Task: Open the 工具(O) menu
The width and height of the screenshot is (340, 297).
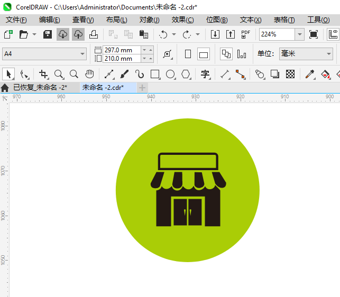Action: pos(318,20)
